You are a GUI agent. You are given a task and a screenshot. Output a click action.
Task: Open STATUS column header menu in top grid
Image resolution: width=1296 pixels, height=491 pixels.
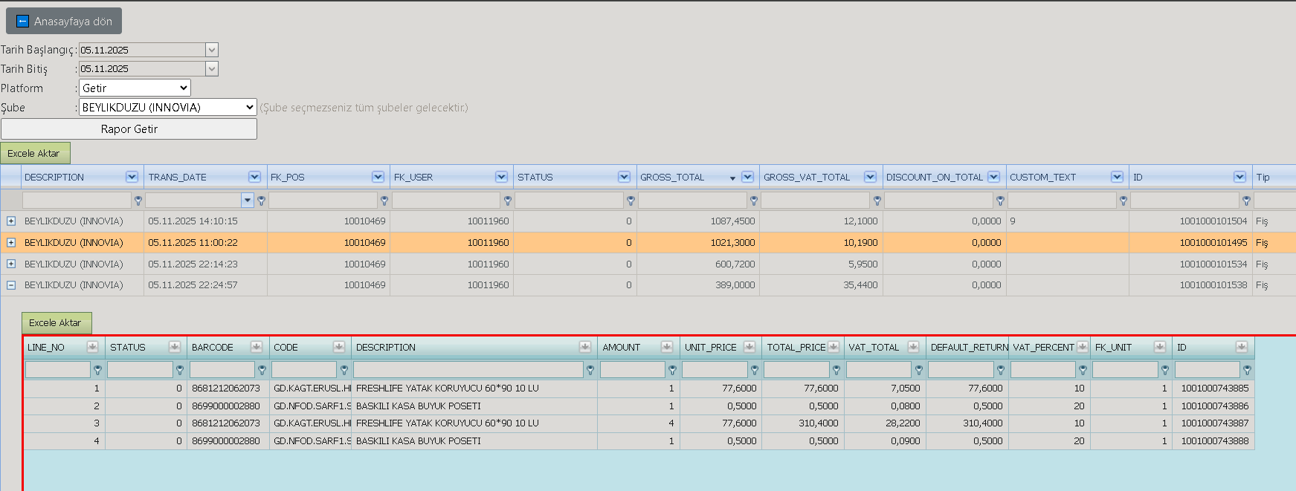(x=624, y=177)
